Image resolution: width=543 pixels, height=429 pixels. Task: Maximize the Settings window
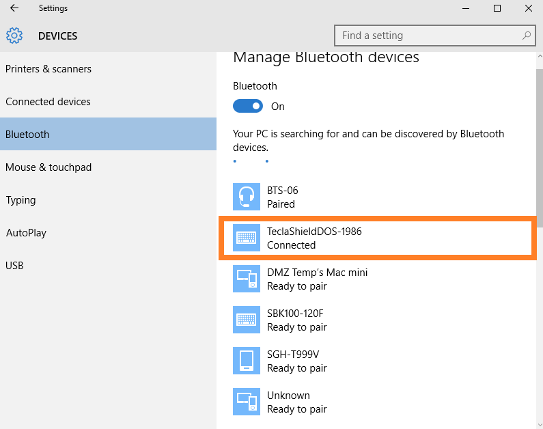[497, 8]
